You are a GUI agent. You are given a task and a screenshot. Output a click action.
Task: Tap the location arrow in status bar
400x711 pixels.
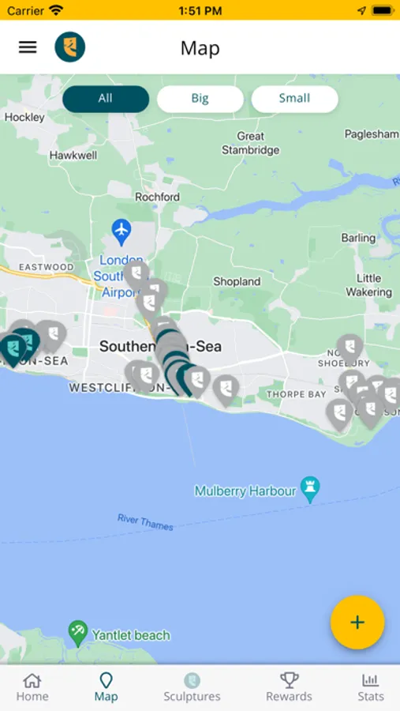pos(361,10)
